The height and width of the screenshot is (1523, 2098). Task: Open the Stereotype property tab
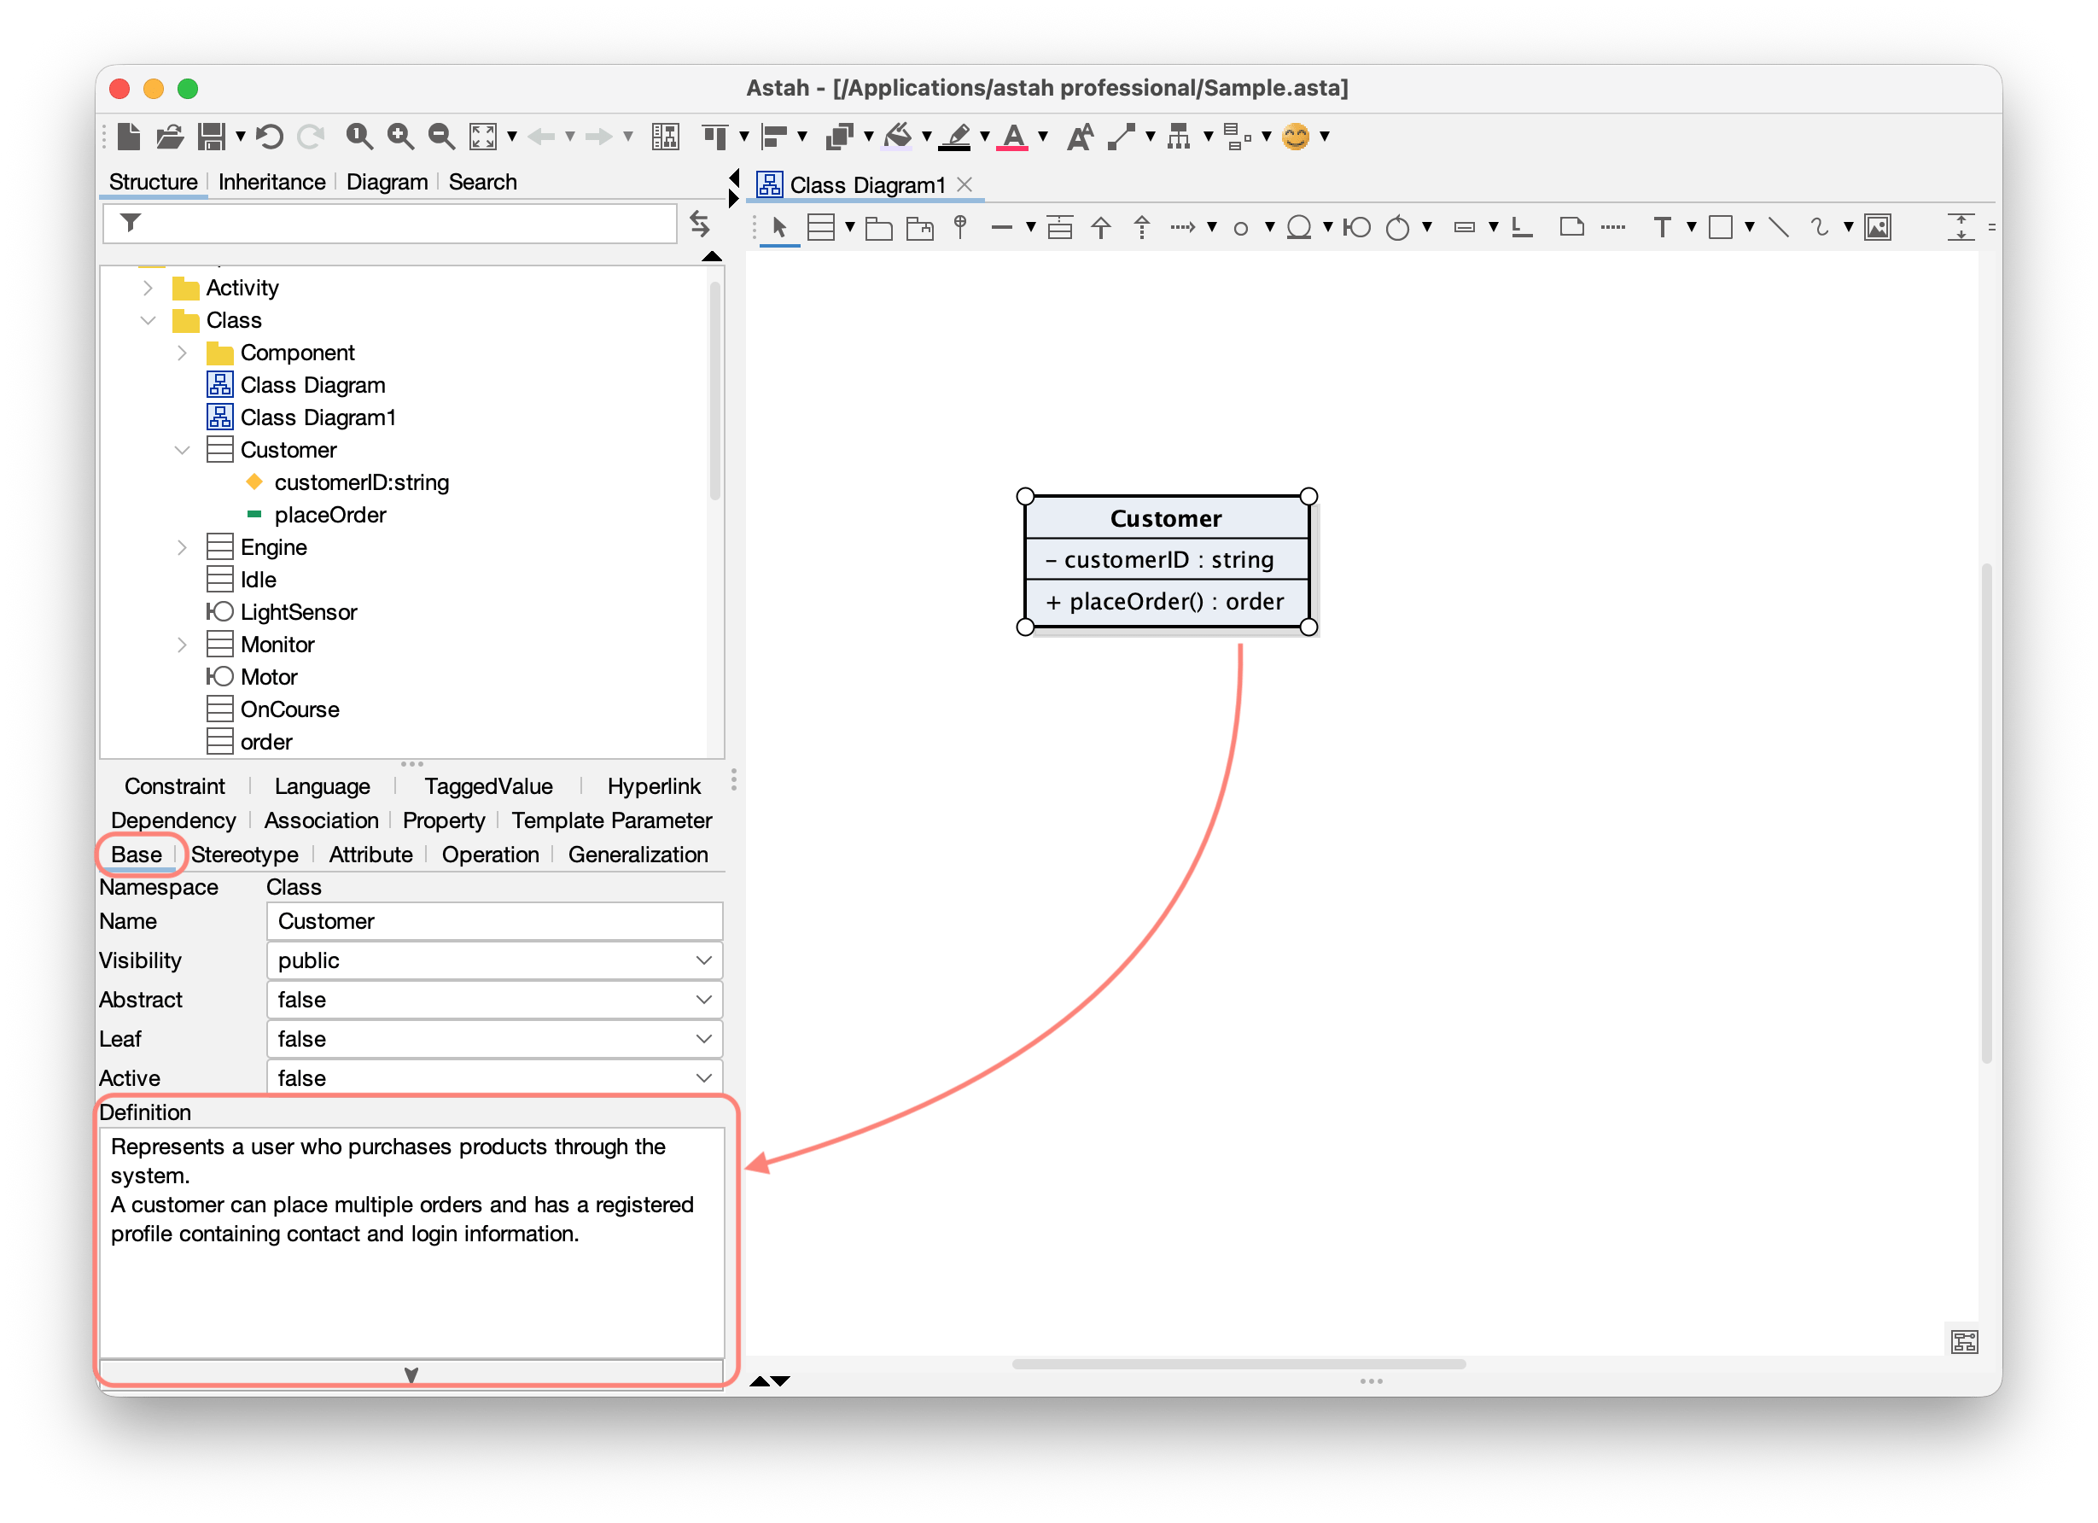point(245,854)
